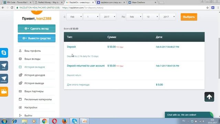This screenshot has width=220, height=124.
Task: Click the date Feb-7-2017 08:47:35 PM
Action: coord(167,66)
